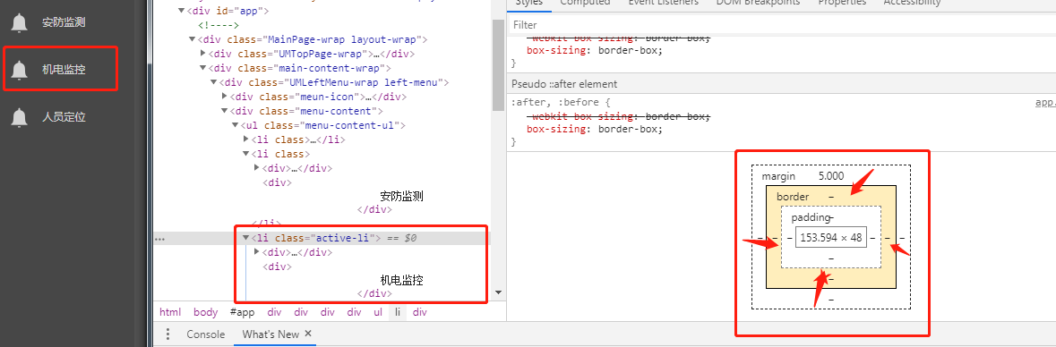1056x347 pixels.
Task: Collapse the menu-content-ul list node
Action: pyautogui.click(x=235, y=125)
